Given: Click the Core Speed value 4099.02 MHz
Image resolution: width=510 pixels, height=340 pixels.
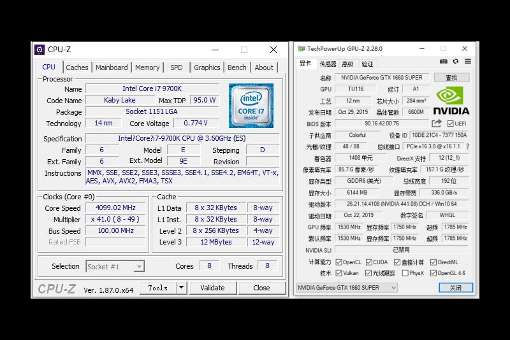Looking at the screenshot, I should point(115,208).
